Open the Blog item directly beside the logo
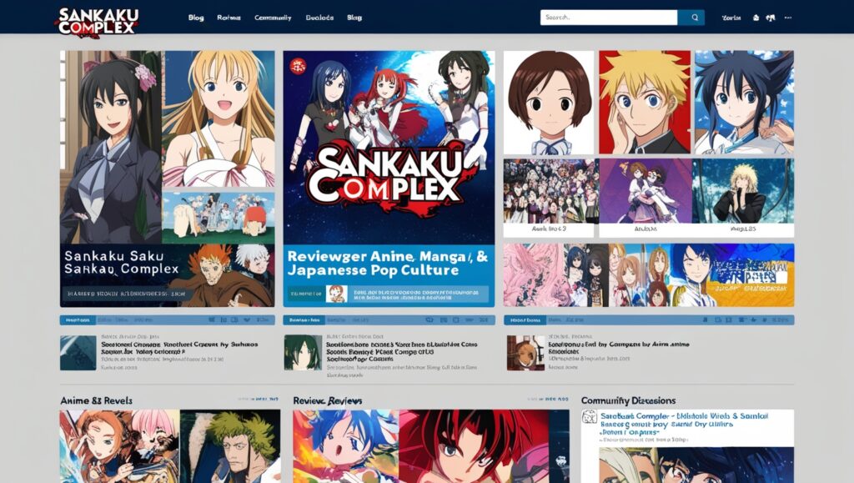The width and height of the screenshot is (854, 483). pyautogui.click(x=196, y=18)
